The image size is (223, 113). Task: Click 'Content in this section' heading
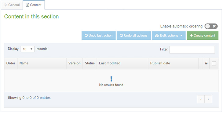point(31,16)
